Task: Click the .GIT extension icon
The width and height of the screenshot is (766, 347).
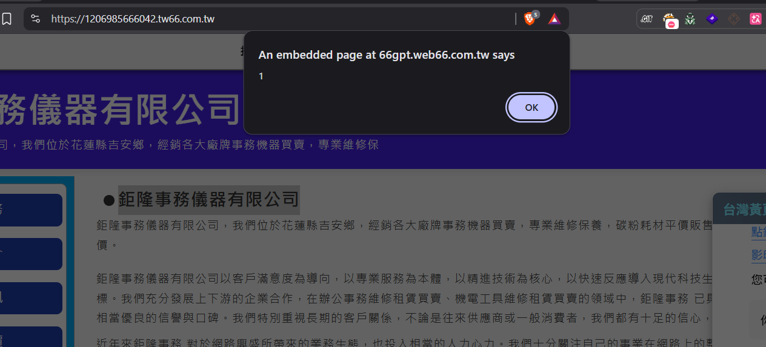Action: click(647, 19)
